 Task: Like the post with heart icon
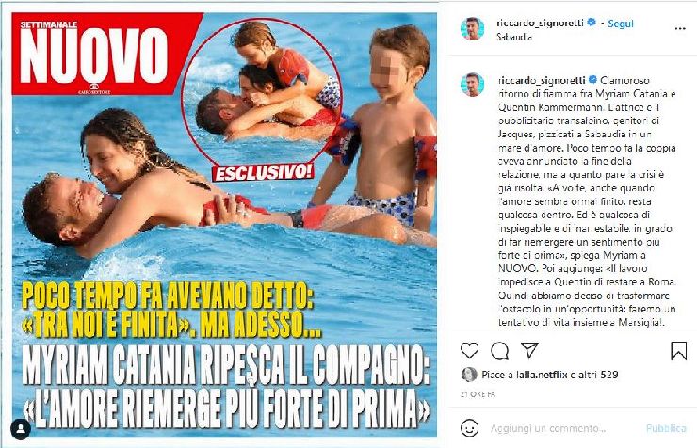(x=469, y=350)
